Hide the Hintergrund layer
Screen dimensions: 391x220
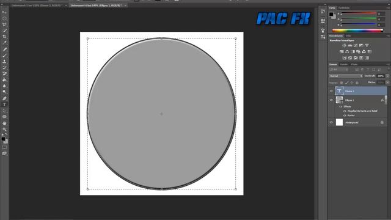point(331,122)
